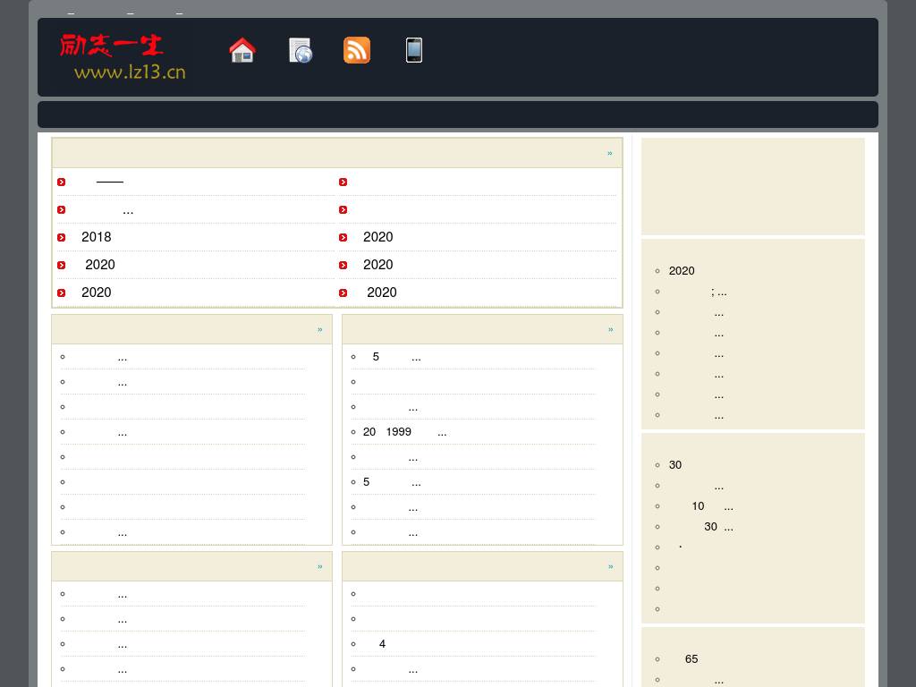The image size is (916, 687).
Task: Open the www.lz13.cn address text in header
Action: (130, 72)
